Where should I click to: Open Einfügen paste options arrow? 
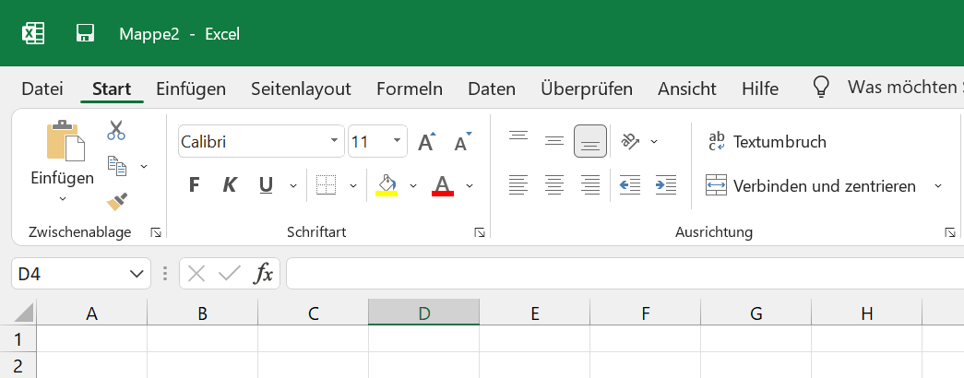pos(62,198)
